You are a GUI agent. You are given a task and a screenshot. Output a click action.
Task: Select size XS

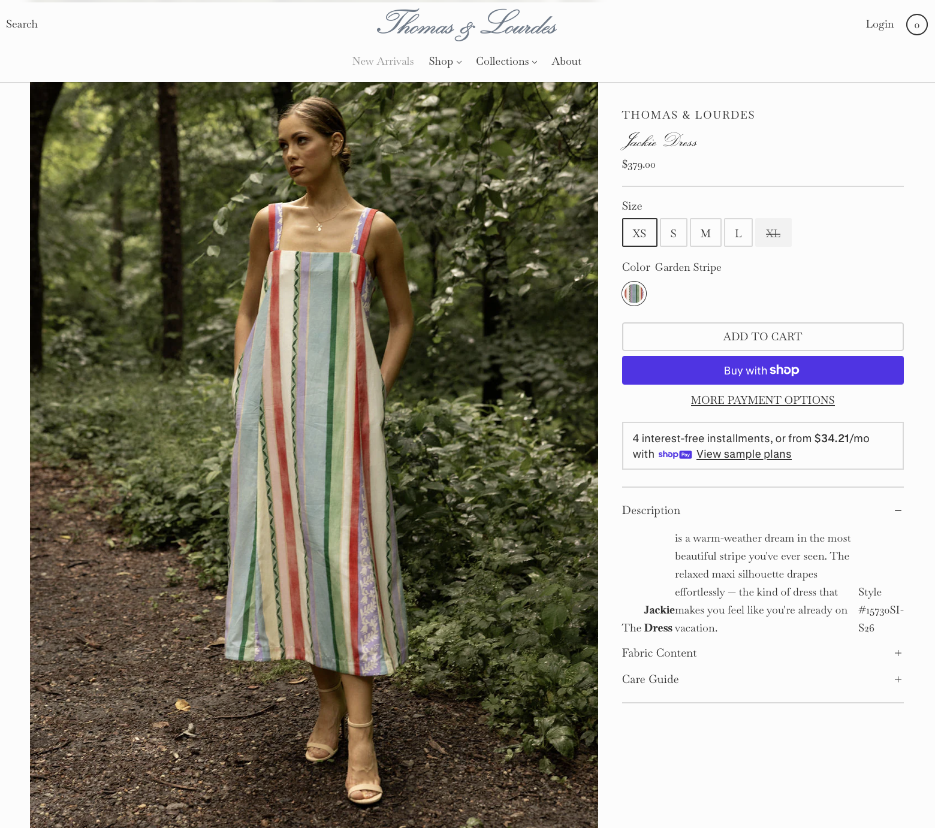tap(640, 233)
